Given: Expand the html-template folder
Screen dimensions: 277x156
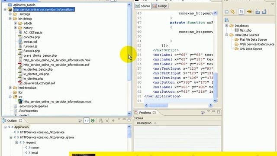Looking at the screenshot, I should (10, 88).
